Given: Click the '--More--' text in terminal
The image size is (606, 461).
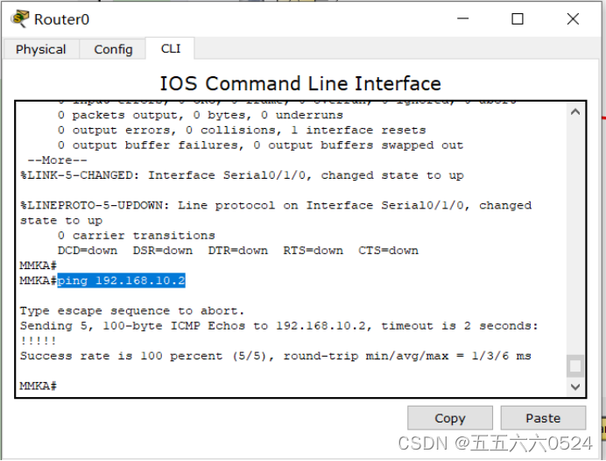Looking at the screenshot, I should (x=57, y=160).
